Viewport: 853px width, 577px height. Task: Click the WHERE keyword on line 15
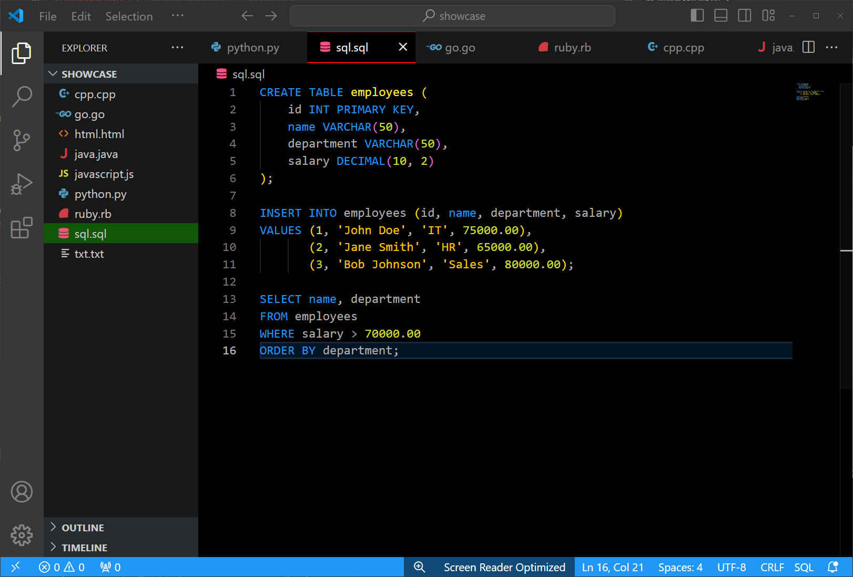pyautogui.click(x=277, y=333)
